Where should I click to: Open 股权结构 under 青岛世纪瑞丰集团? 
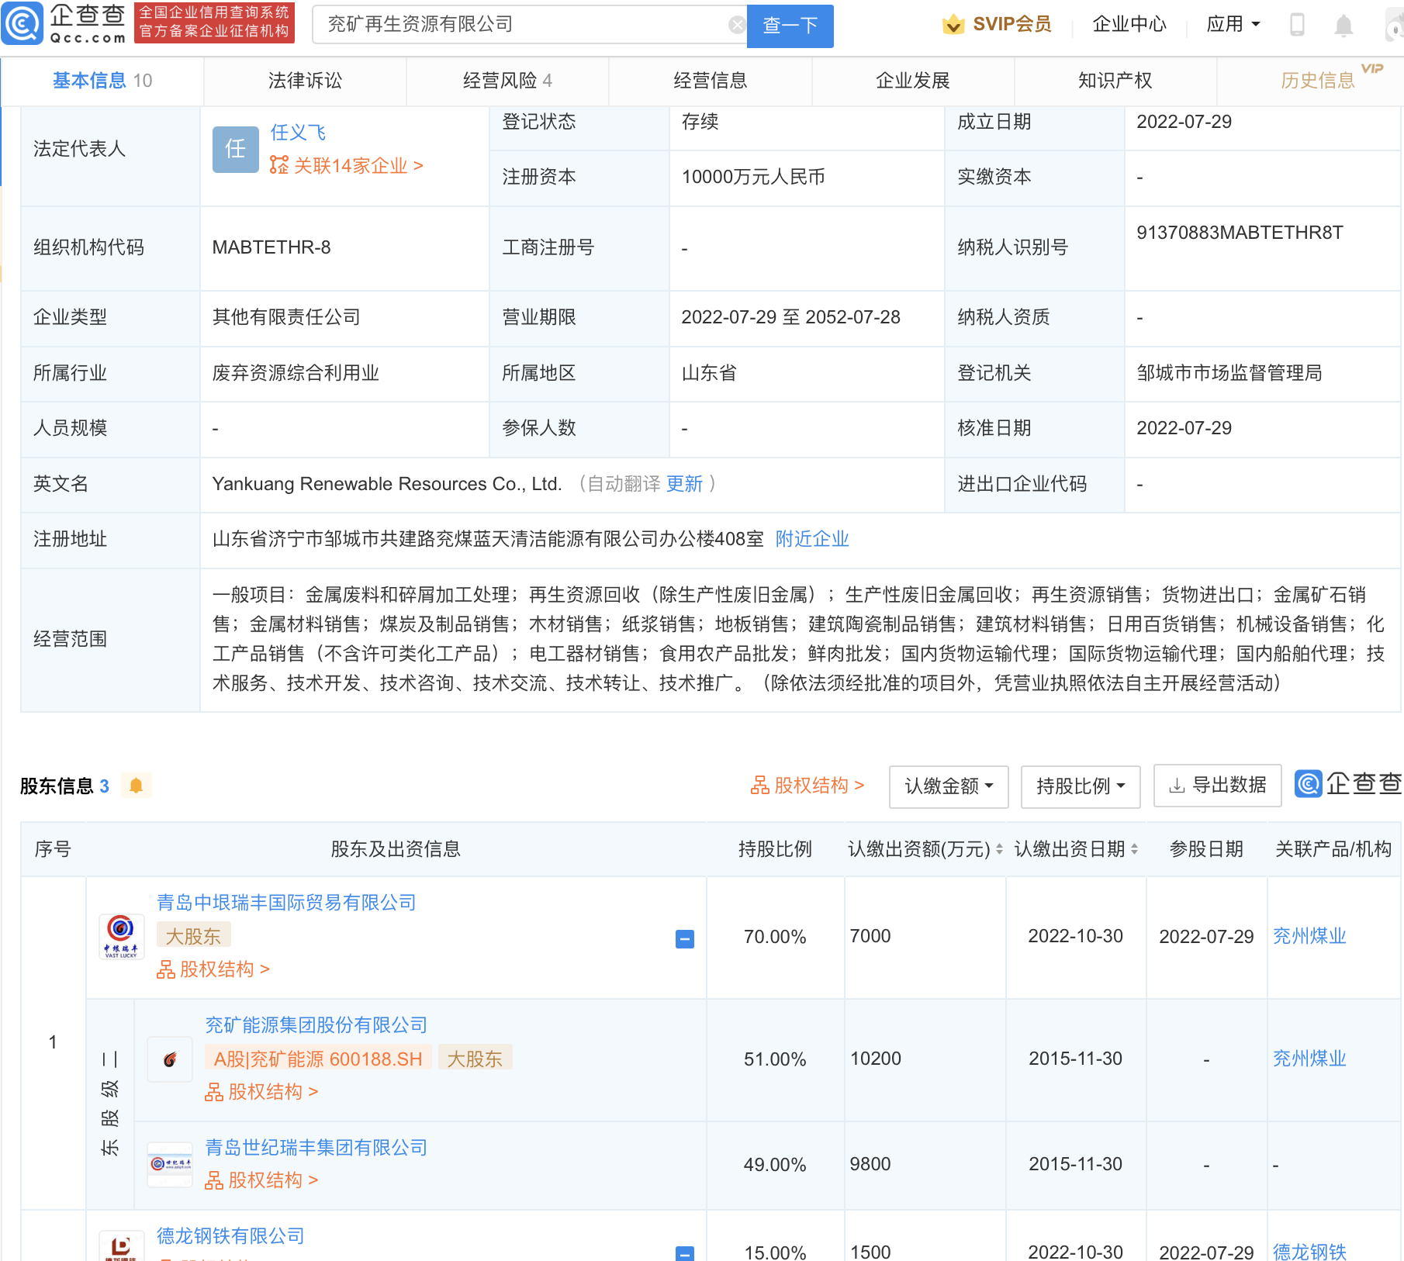261,1180
